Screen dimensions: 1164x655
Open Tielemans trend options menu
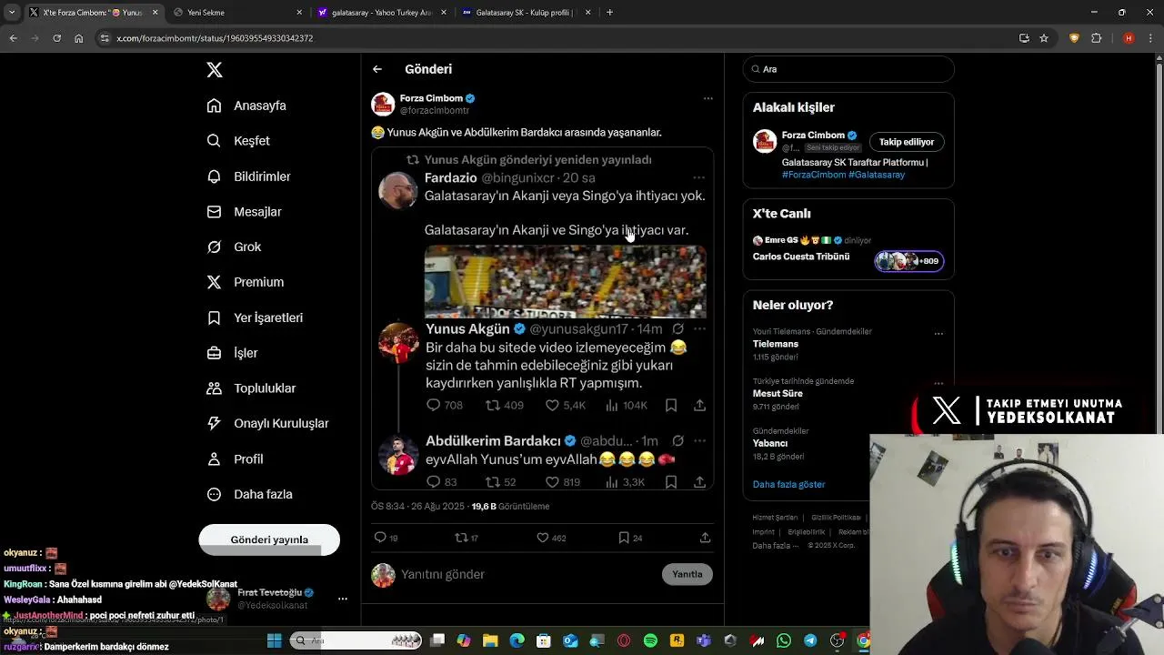tap(938, 333)
